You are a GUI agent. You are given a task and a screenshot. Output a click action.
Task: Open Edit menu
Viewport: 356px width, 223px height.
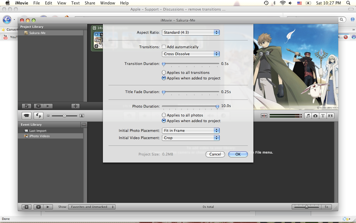[49, 3]
